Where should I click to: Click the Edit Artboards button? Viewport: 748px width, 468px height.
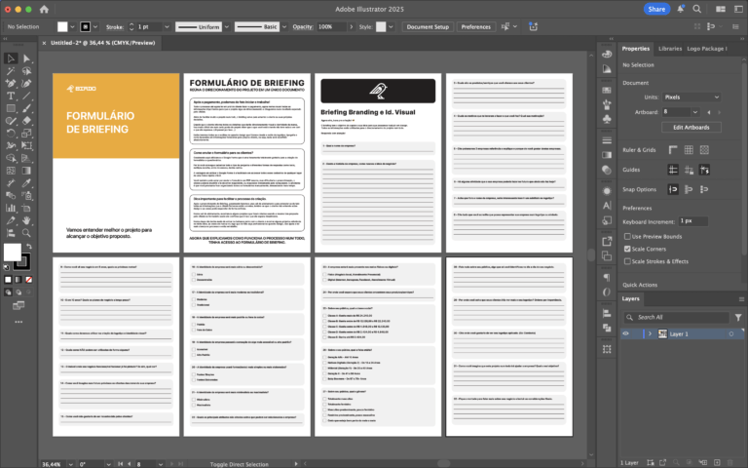691,127
